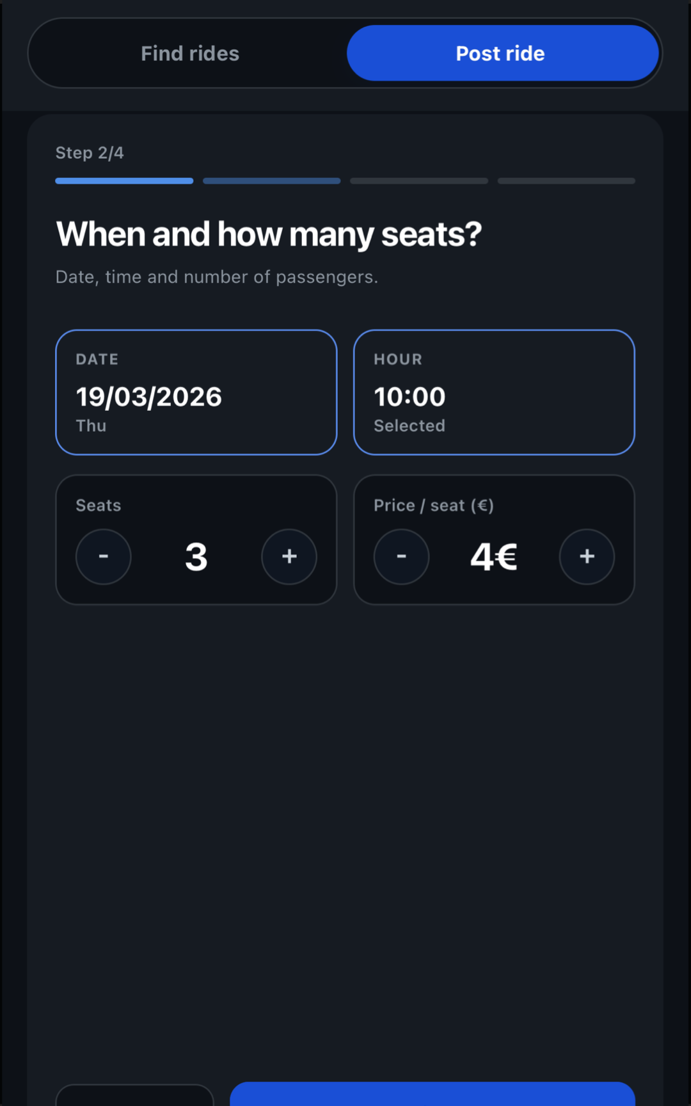This screenshot has height=1106, width=691.
Task: Click the 'When and how many seats?' heading
Action: coord(269,234)
